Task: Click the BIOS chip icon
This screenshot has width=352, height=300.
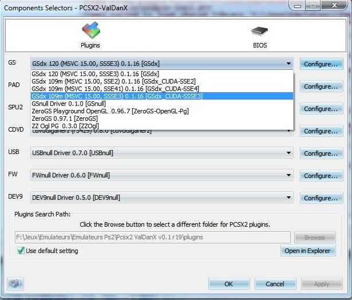Action: pos(259,31)
